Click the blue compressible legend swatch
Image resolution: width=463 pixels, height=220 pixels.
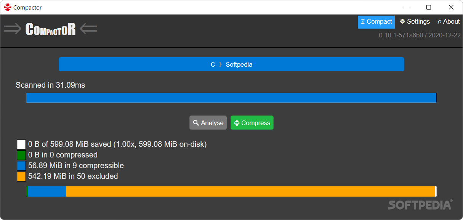tap(21, 166)
